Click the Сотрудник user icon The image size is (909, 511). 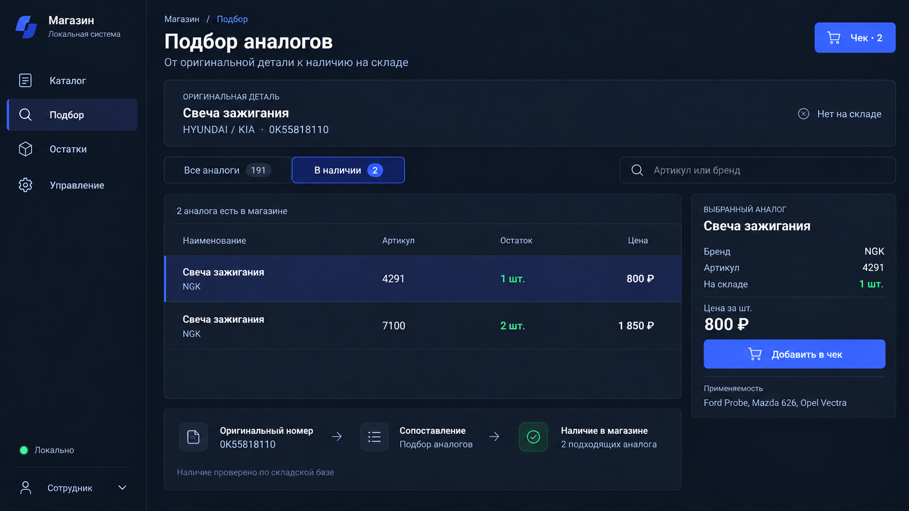click(26, 488)
